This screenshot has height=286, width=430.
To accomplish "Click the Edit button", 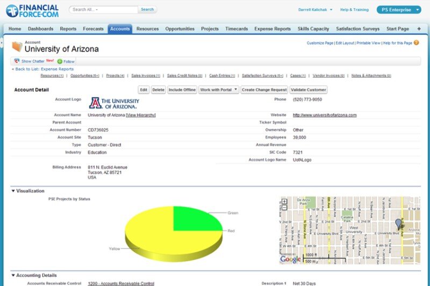I will coord(144,90).
